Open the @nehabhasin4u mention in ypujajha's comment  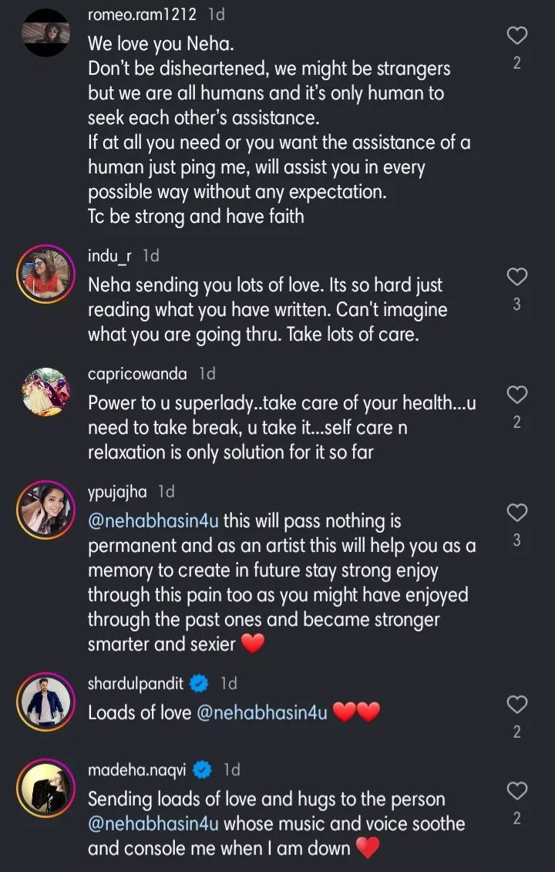153,520
